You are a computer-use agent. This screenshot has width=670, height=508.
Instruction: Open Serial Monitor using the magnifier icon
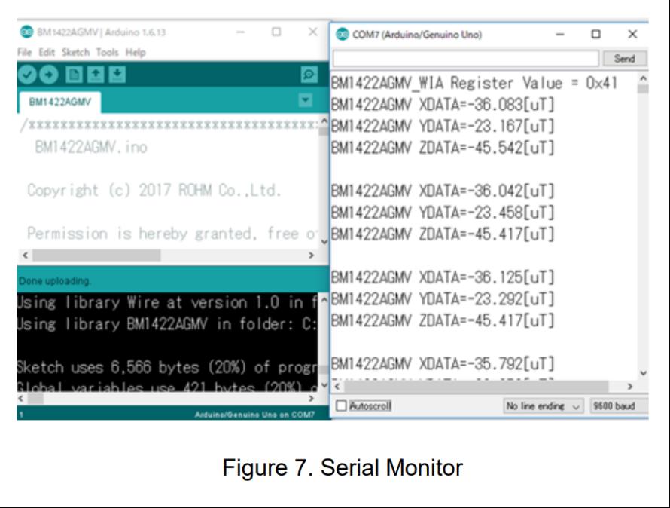coord(309,75)
